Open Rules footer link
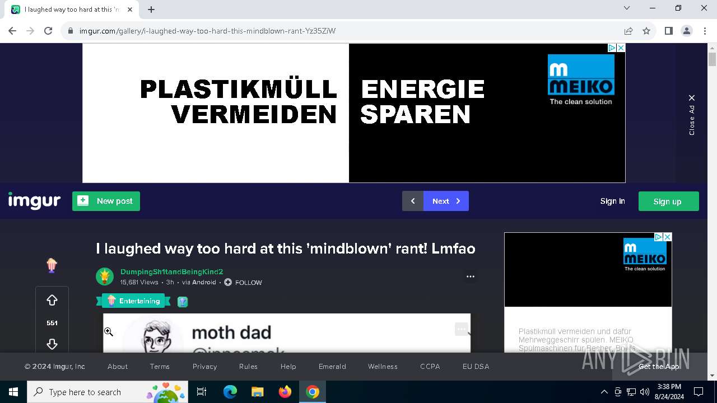This screenshot has height=403, width=717. tap(248, 366)
